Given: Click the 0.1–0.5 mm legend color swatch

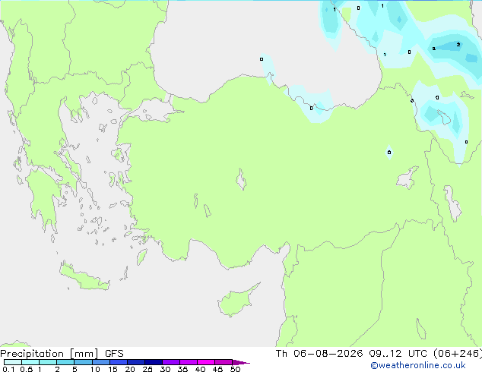Looking at the screenshot, I should (x=13, y=362).
